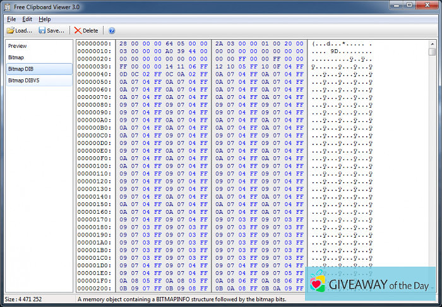This screenshot has height=307, width=442.
Task: Select the Preview format
Action: tap(39, 46)
